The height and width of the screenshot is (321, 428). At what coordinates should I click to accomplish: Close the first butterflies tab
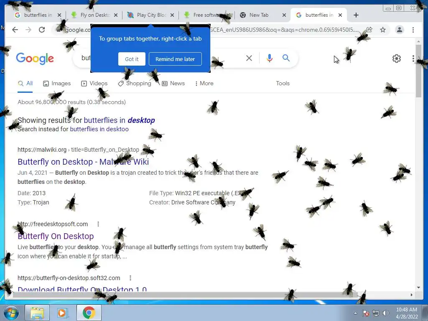pyautogui.click(x=59, y=15)
